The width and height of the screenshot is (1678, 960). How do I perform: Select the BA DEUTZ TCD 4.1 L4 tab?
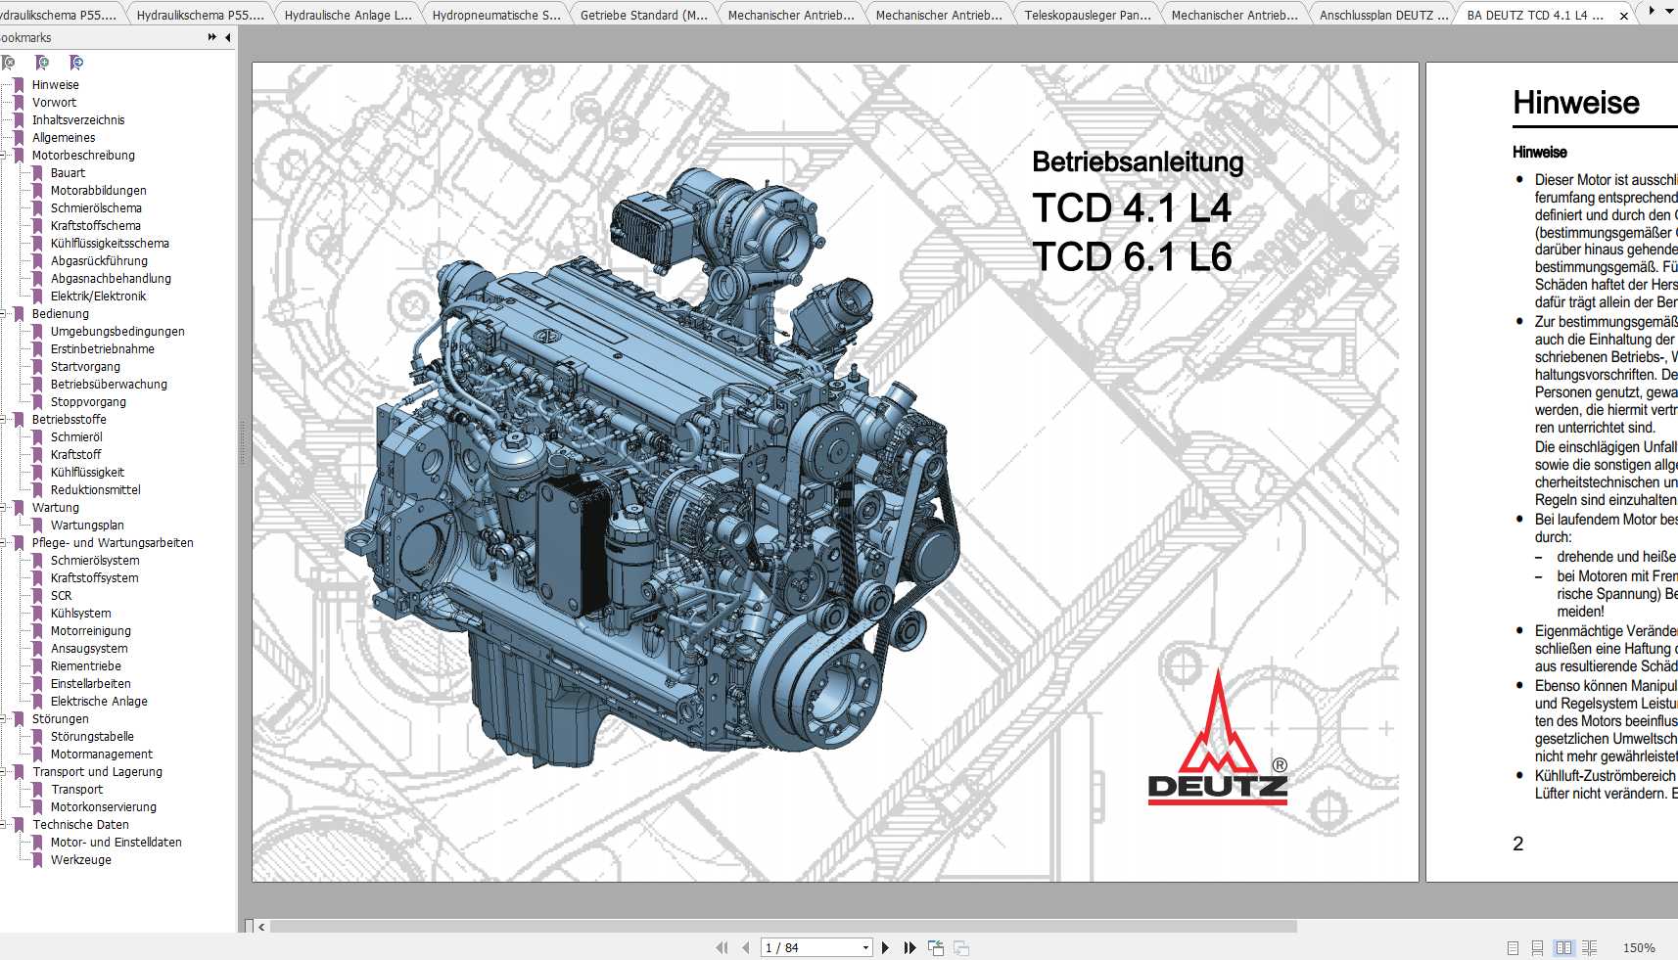1535,15
